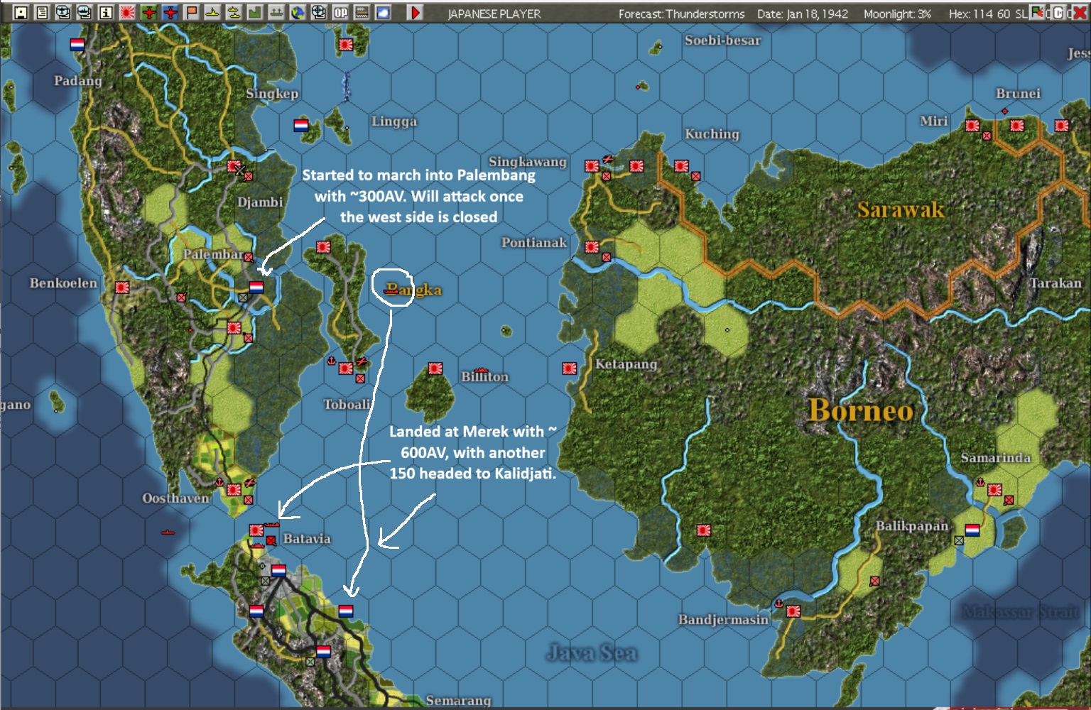Click the 'Borneo' map label
Image resolution: width=1091 pixels, height=710 pixels.
(861, 410)
